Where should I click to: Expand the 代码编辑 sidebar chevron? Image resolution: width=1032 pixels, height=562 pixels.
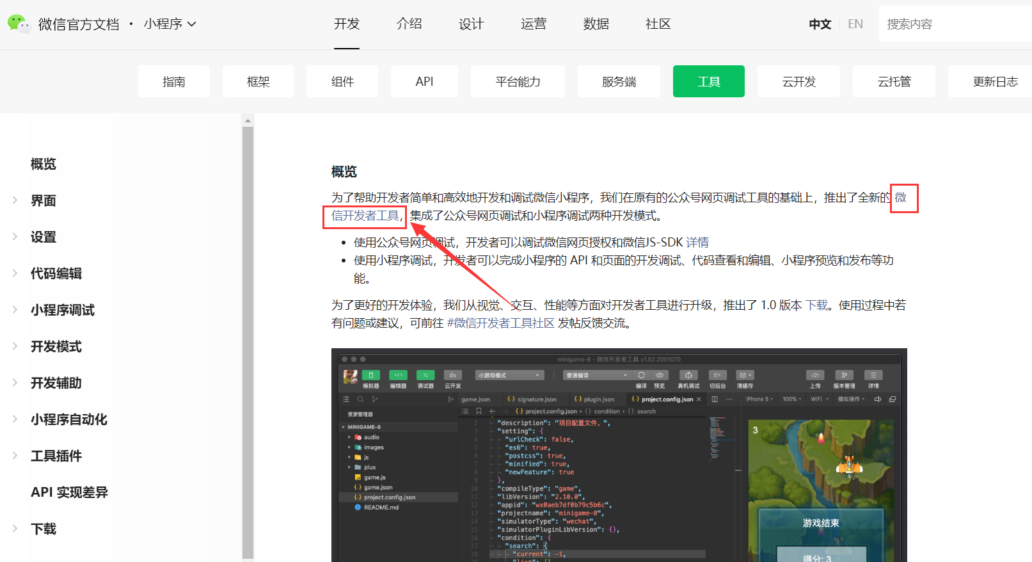15,273
